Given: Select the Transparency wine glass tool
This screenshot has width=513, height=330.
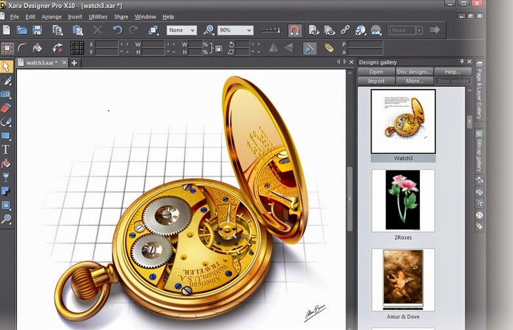Looking at the screenshot, I should pyautogui.click(x=6, y=177).
